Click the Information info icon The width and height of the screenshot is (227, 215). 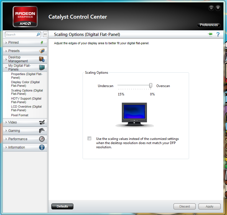tap(42, 147)
